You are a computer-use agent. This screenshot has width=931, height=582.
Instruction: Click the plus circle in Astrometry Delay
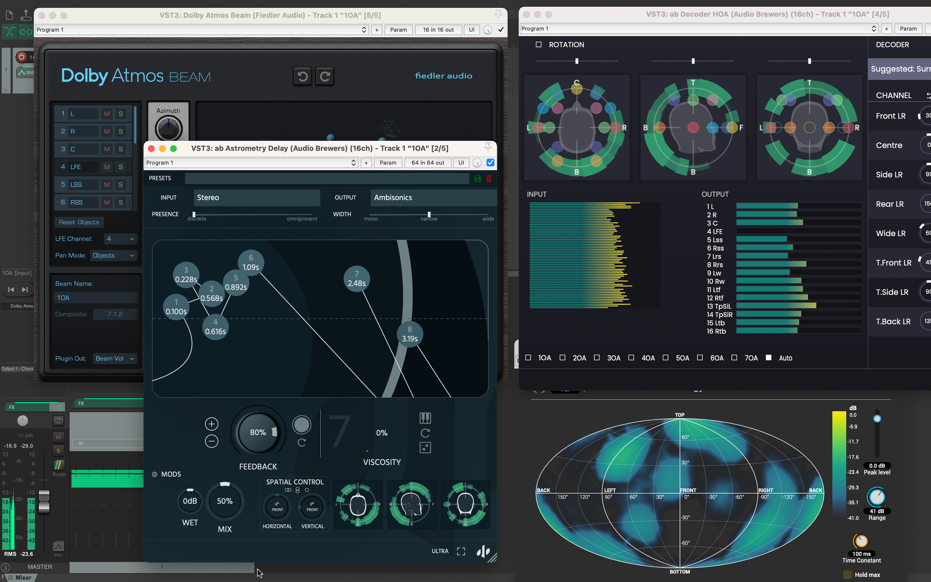tap(211, 424)
